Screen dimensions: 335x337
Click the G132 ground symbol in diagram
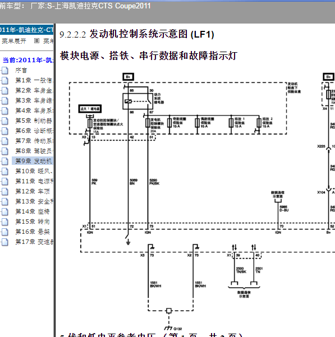tap(168, 328)
